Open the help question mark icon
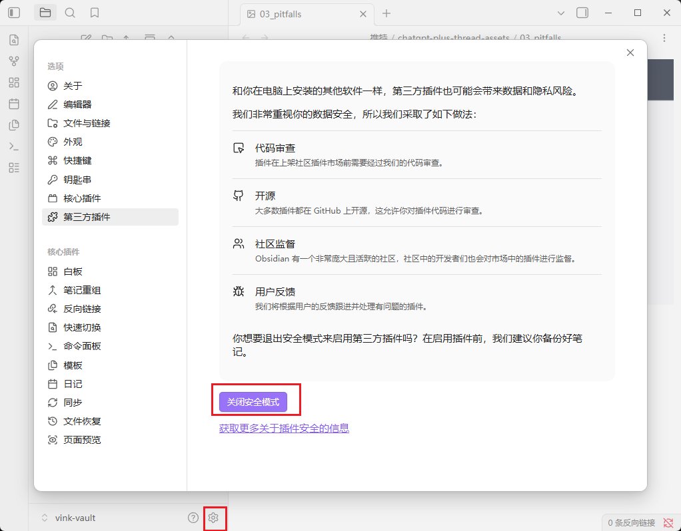Screen dimensions: 681x531 click(x=193, y=518)
